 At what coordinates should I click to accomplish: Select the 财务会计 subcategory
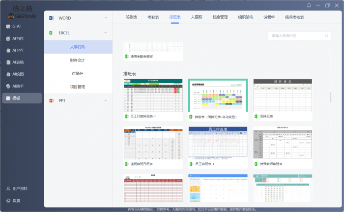78,60
